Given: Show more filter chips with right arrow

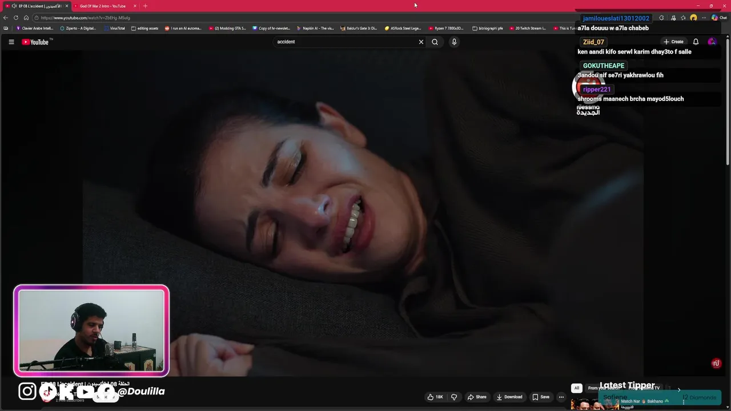Looking at the screenshot, I should [x=678, y=389].
